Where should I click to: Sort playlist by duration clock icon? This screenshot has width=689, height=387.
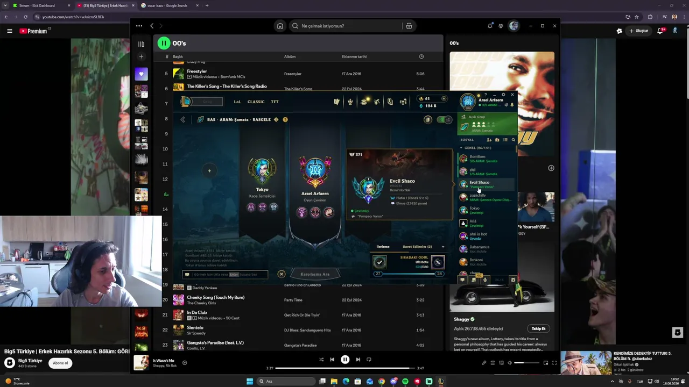[x=421, y=56]
